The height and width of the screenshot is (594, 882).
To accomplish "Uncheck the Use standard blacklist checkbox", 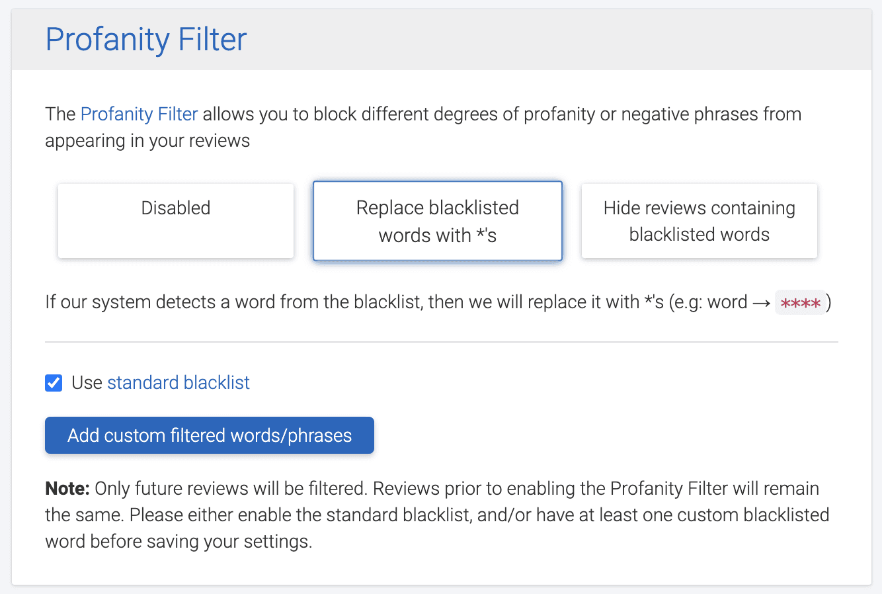I will (x=54, y=383).
